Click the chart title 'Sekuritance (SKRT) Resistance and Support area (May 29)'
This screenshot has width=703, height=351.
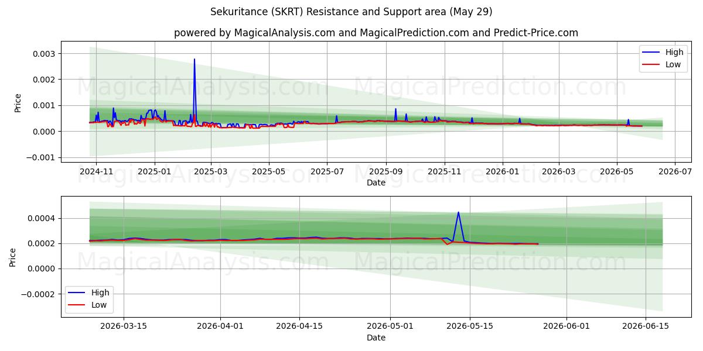[x=351, y=12]
